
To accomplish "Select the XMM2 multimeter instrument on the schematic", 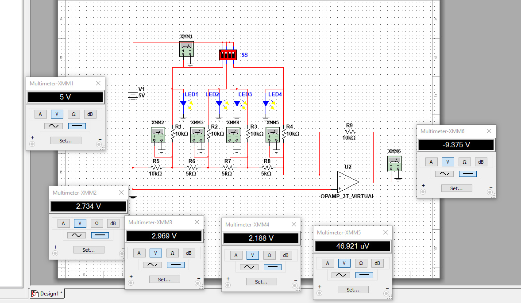I will 158,135.
